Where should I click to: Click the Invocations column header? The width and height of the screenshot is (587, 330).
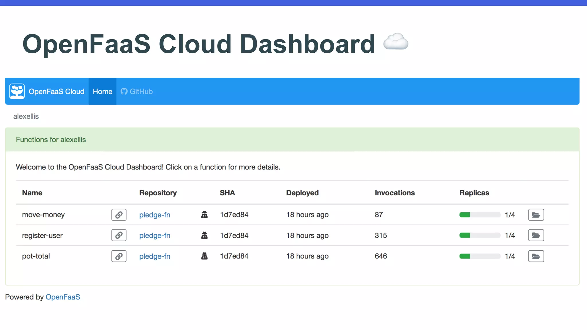pos(395,193)
